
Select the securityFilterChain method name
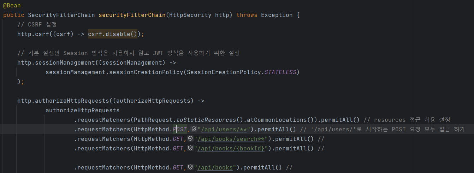(132, 15)
